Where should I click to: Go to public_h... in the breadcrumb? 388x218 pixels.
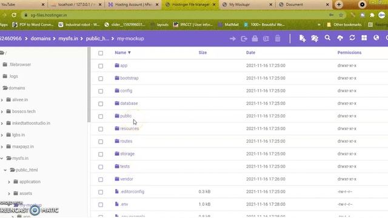click(x=98, y=39)
